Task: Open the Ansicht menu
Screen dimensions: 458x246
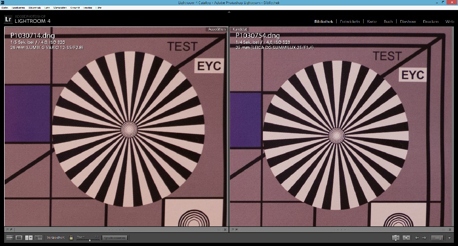Action: (75, 8)
